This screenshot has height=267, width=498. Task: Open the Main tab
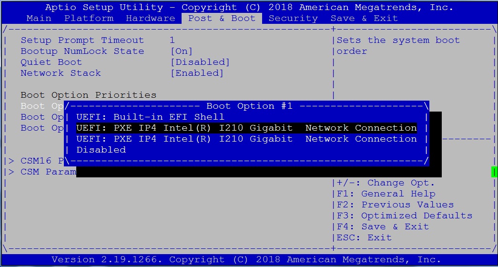(x=39, y=19)
